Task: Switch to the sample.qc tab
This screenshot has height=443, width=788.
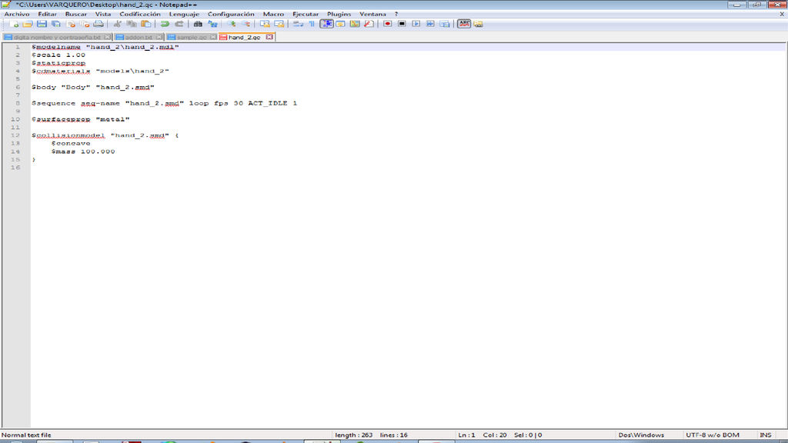Action: pos(192,37)
